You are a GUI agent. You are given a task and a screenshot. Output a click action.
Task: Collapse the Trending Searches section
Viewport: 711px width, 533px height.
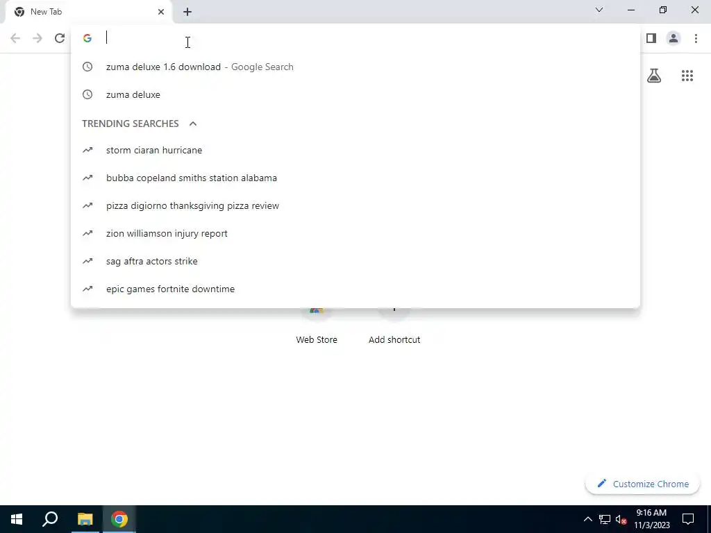pyautogui.click(x=193, y=124)
